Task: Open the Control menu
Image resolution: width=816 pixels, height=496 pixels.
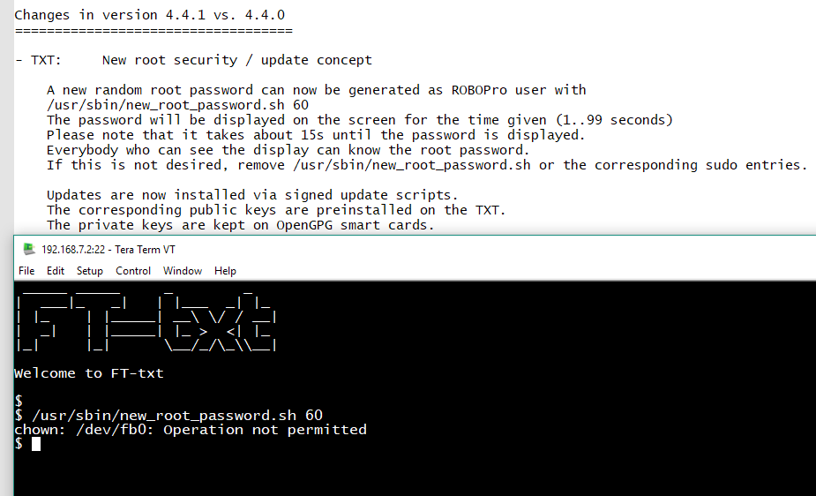Action: [x=133, y=271]
